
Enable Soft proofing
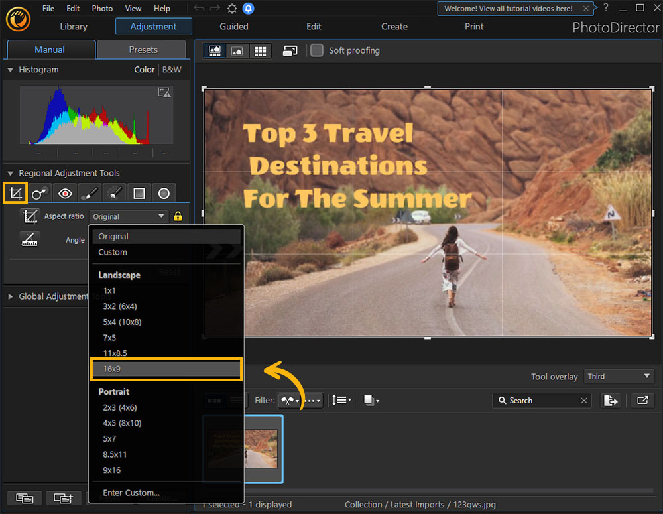coord(316,50)
